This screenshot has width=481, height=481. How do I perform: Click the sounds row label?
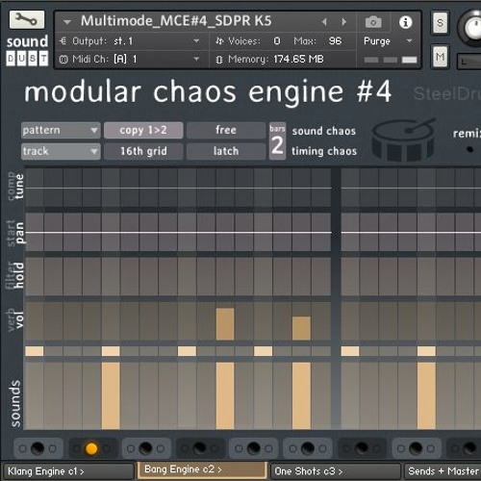click(x=15, y=404)
